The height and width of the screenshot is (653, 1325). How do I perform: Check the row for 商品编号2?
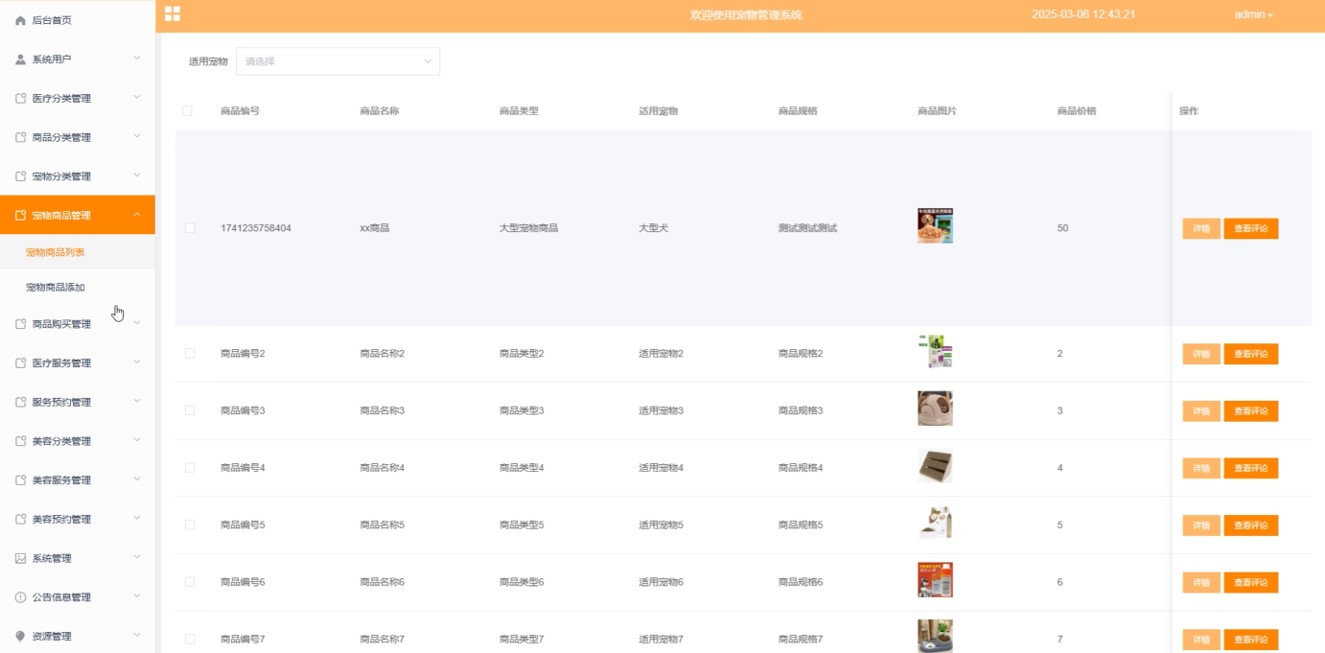(x=190, y=354)
